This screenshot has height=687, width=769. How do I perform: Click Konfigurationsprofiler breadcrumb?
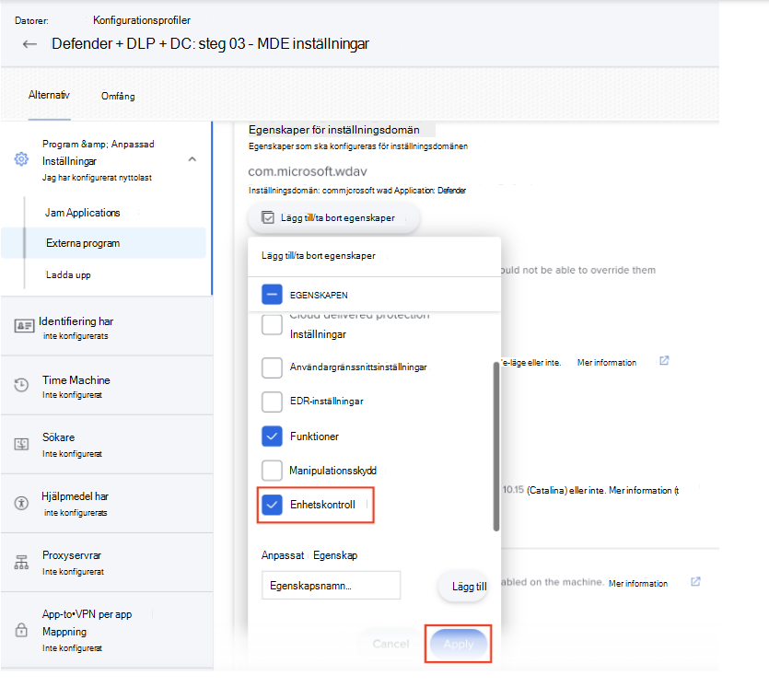click(x=142, y=20)
